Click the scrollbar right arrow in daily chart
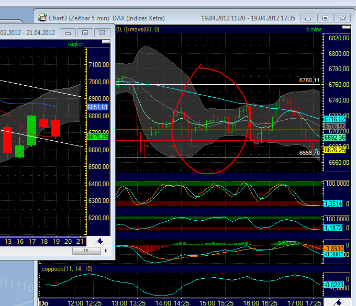Viewport: 356px width, 306px height. 106,251
